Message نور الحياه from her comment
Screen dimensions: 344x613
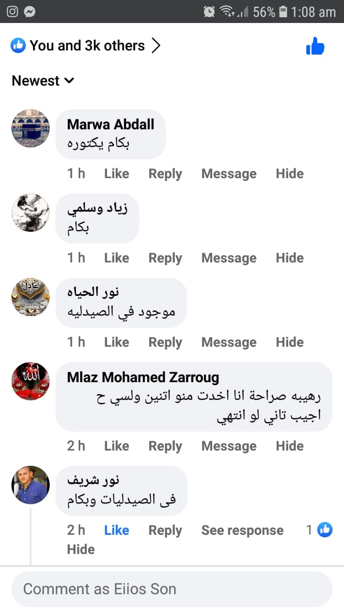(229, 342)
